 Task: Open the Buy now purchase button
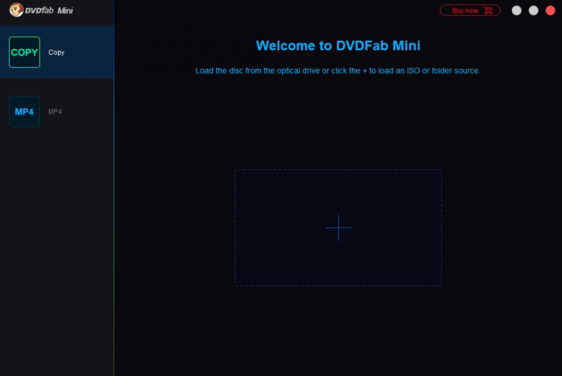(x=470, y=10)
